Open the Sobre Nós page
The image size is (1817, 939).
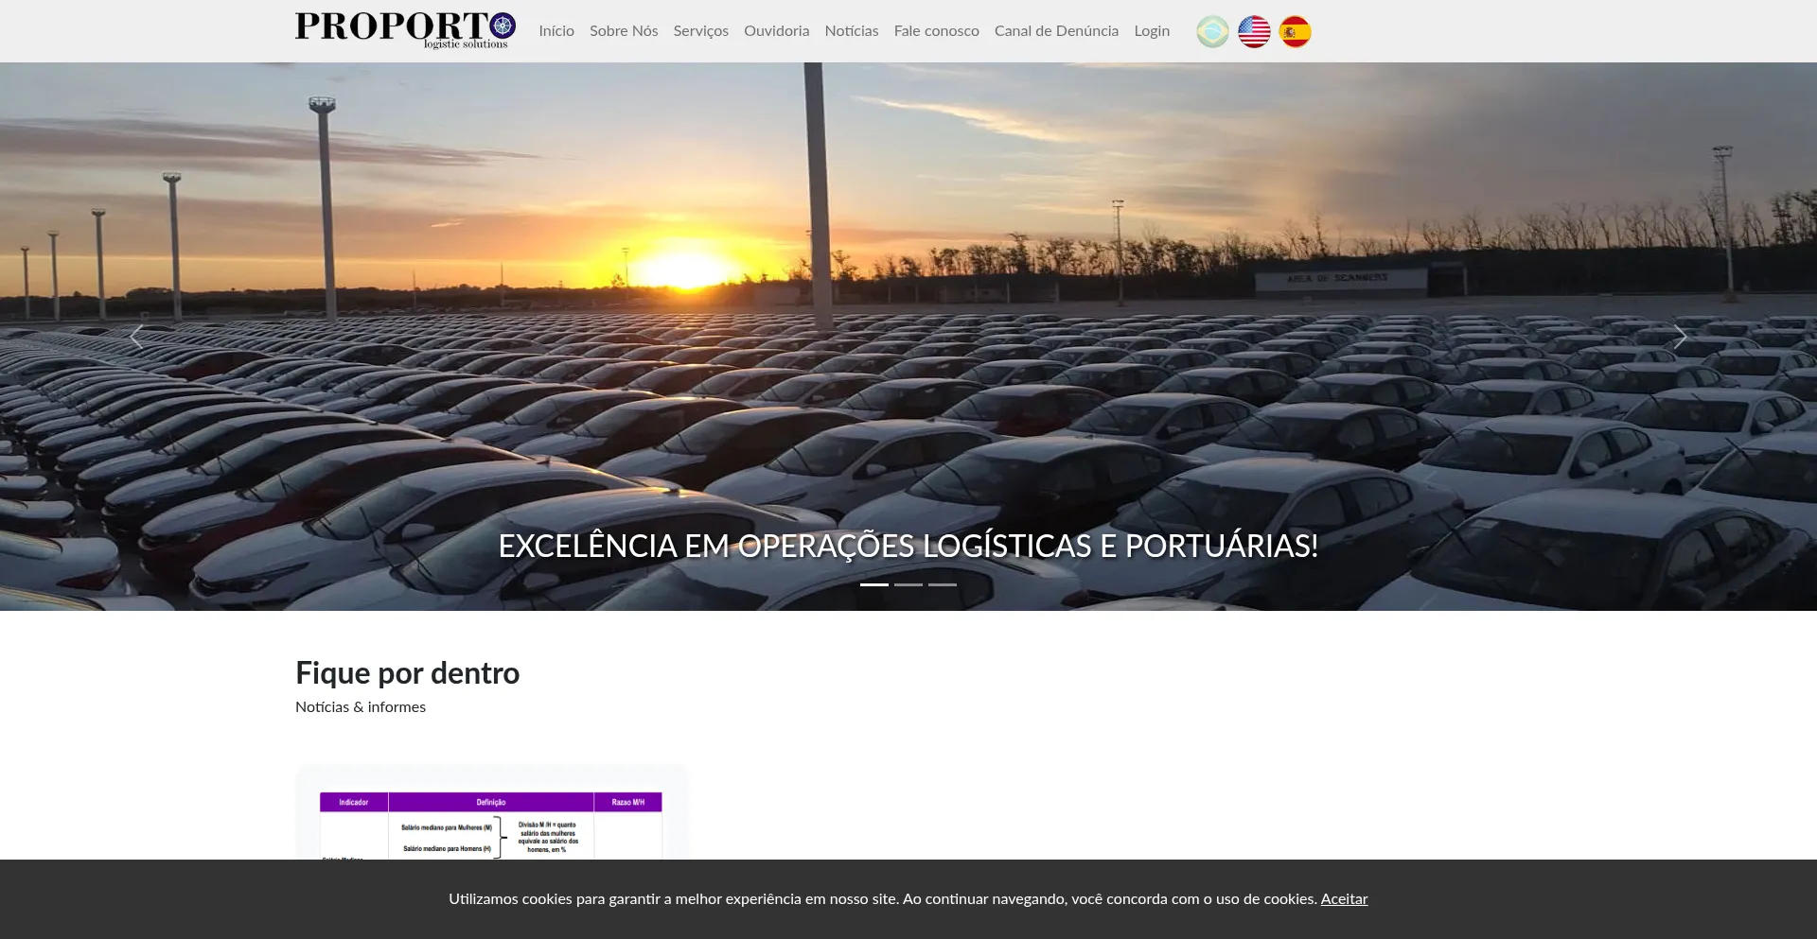[x=624, y=31]
